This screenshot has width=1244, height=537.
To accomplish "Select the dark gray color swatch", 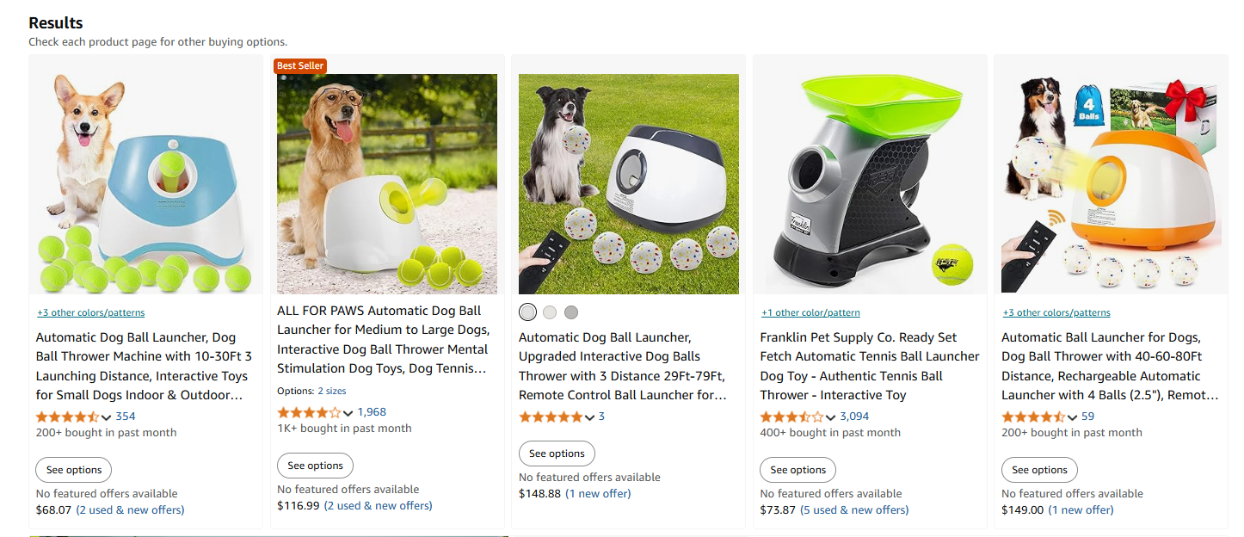I will (x=571, y=312).
